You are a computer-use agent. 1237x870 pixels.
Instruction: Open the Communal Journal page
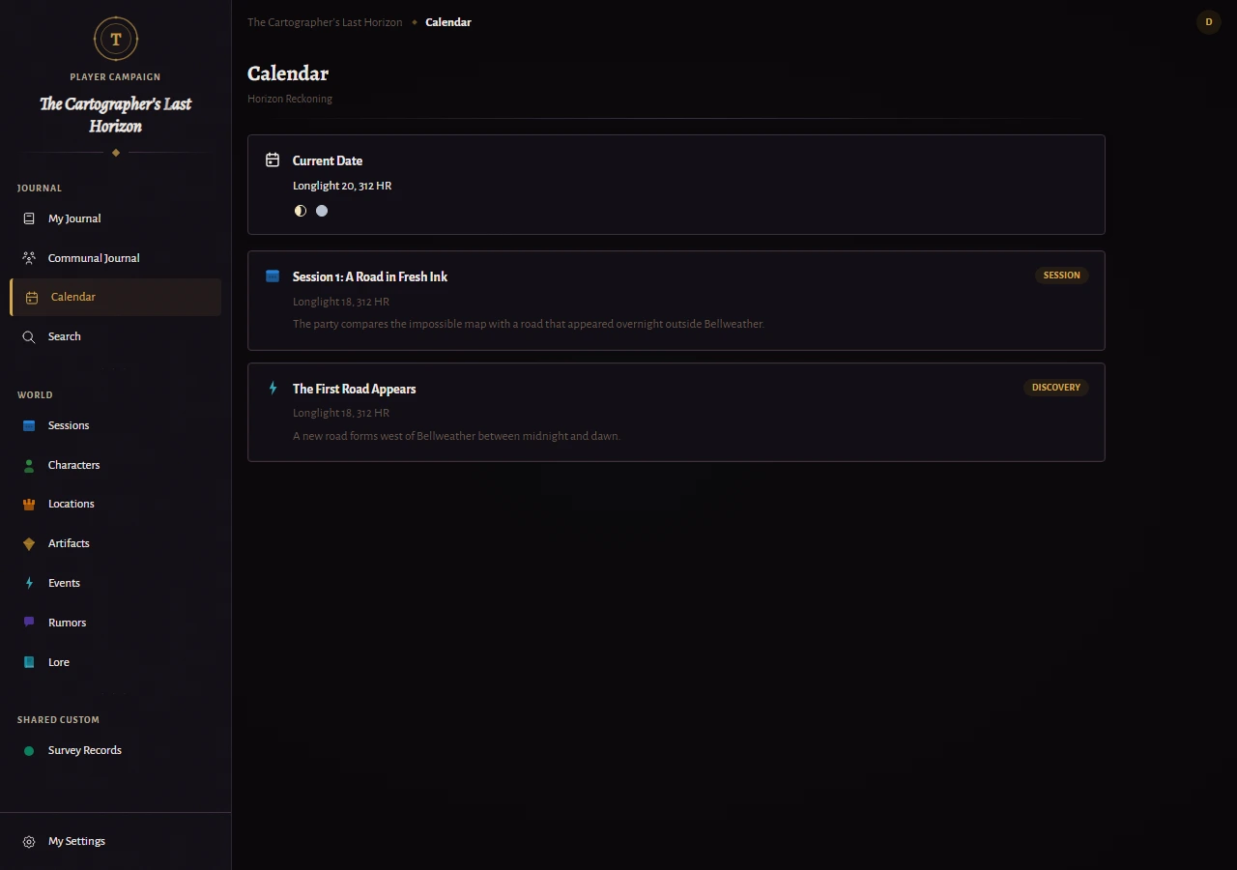click(116, 258)
